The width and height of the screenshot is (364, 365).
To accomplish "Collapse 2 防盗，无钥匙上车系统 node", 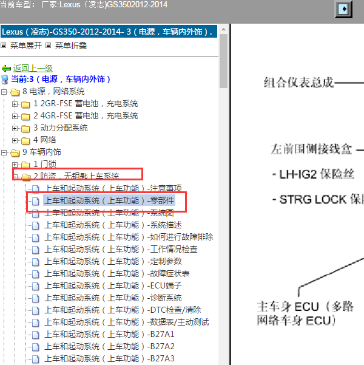I will (15, 177).
